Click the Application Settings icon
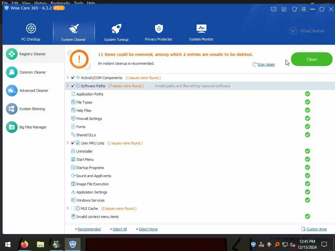 click(73, 192)
